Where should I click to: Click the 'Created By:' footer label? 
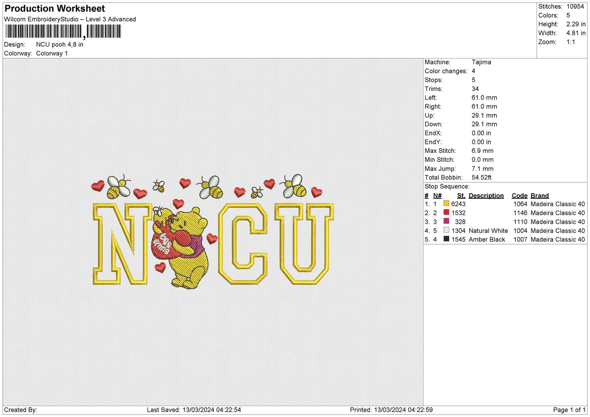click(20, 410)
